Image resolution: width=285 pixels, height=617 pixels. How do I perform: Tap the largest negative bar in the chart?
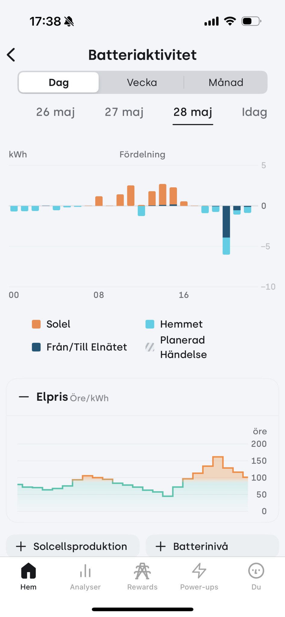(x=226, y=230)
